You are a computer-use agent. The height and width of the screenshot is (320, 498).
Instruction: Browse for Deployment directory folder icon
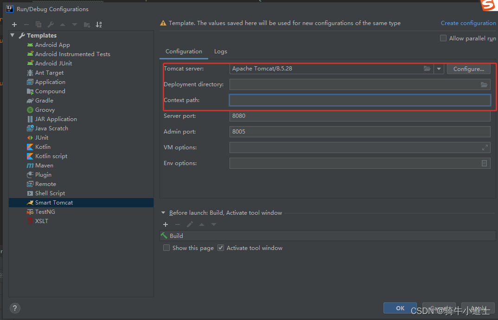point(484,84)
